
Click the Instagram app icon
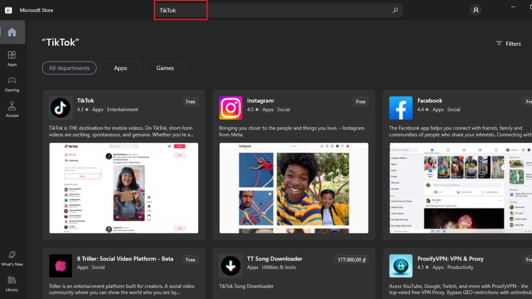(x=231, y=108)
